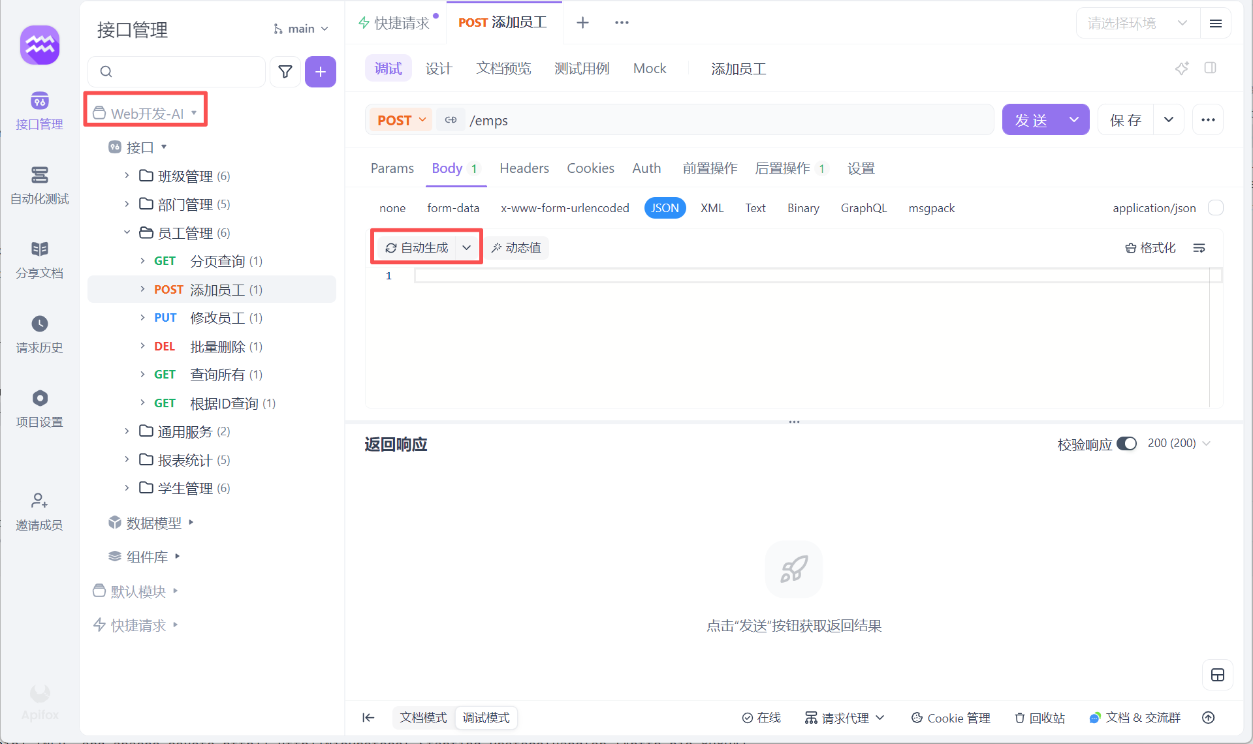Expand the 班级管理 folder
Image resolution: width=1253 pixels, height=744 pixels.
pos(127,176)
